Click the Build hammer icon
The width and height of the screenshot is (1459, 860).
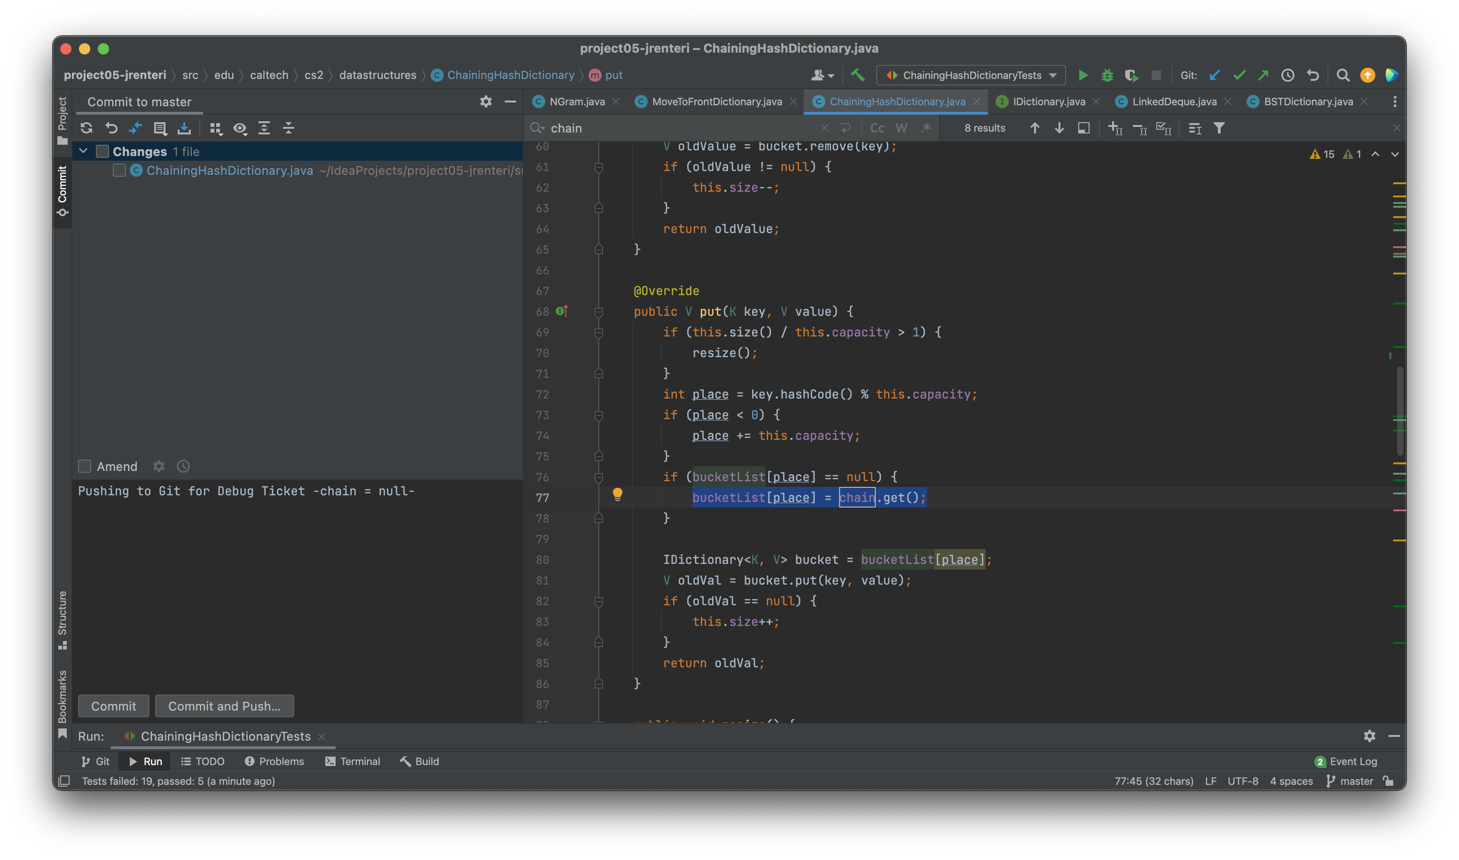pos(857,75)
